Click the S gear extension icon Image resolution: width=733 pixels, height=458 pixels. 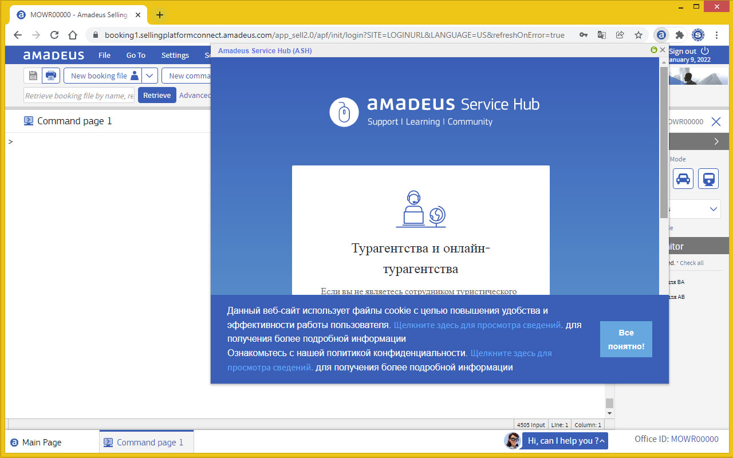(x=698, y=35)
